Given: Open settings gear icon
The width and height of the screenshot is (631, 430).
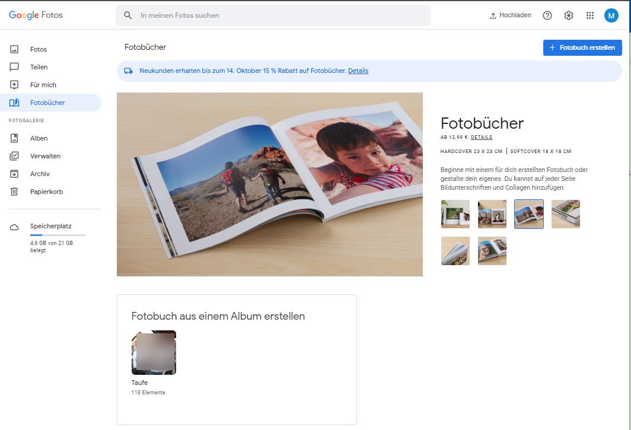Looking at the screenshot, I should tap(568, 15).
